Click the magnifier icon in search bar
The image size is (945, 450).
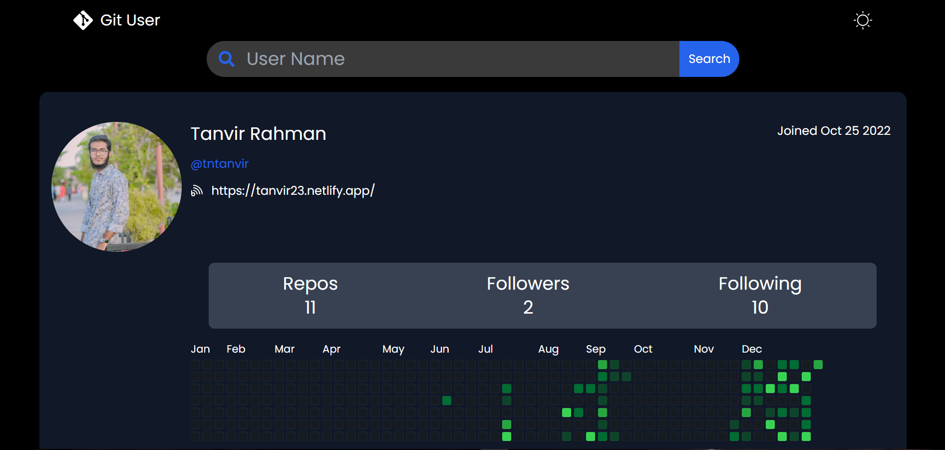click(227, 59)
